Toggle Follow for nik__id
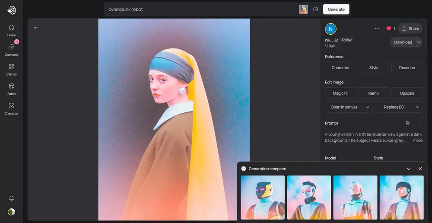The width and height of the screenshot is (432, 223). 346,40
